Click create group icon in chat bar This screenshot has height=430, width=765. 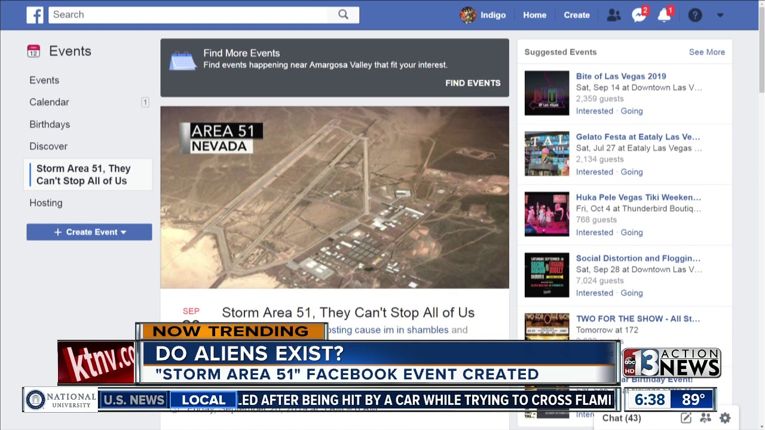[706, 418]
